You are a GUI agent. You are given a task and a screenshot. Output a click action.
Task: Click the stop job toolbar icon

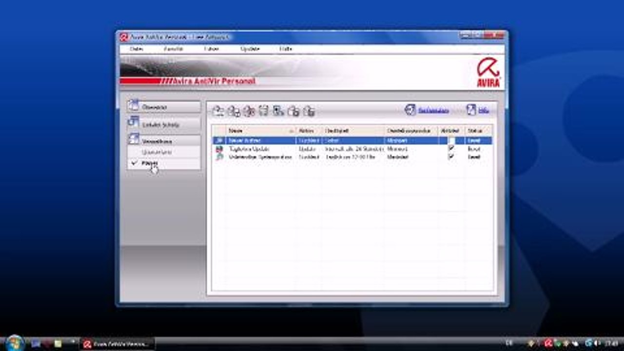pos(309,111)
